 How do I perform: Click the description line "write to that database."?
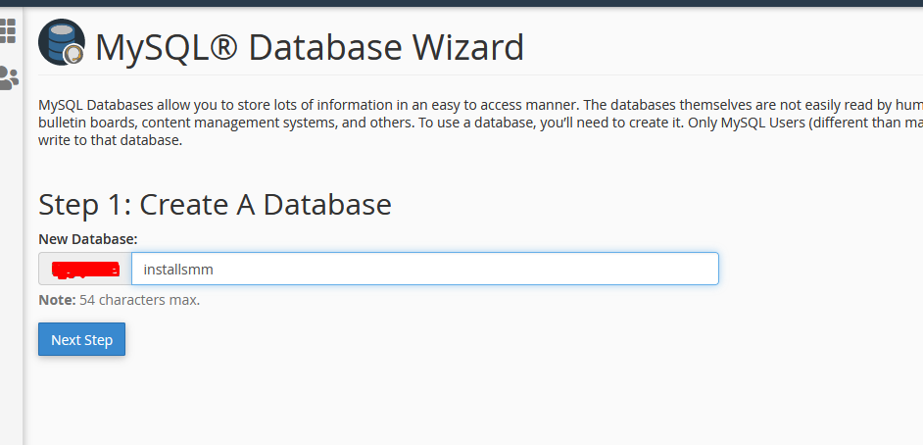pos(110,140)
